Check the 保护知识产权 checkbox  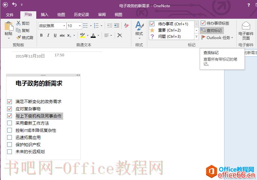click(x=9, y=144)
